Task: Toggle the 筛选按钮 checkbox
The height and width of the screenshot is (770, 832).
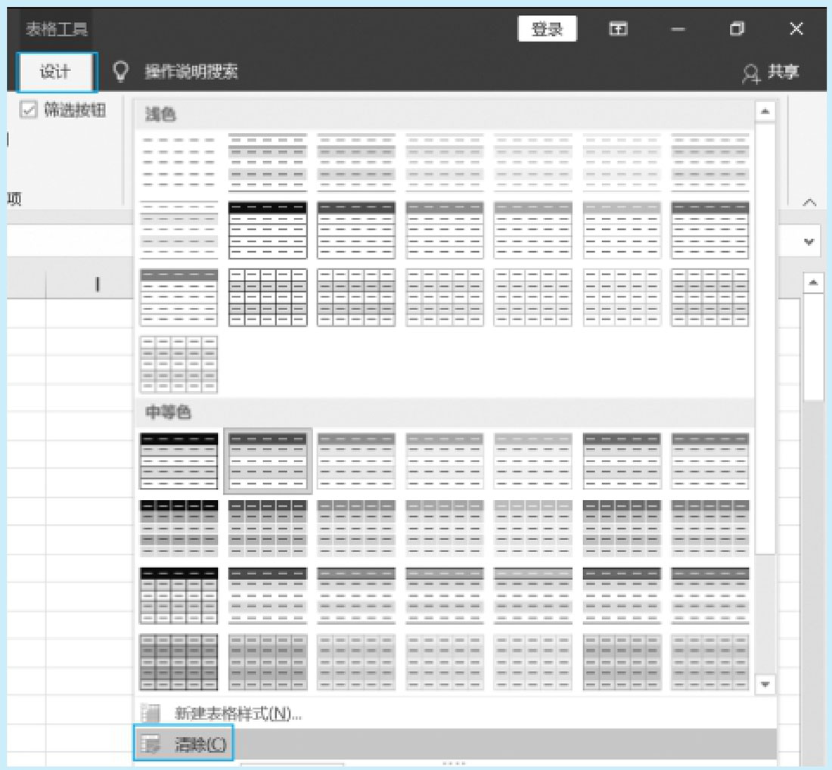Action: tap(29, 110)
